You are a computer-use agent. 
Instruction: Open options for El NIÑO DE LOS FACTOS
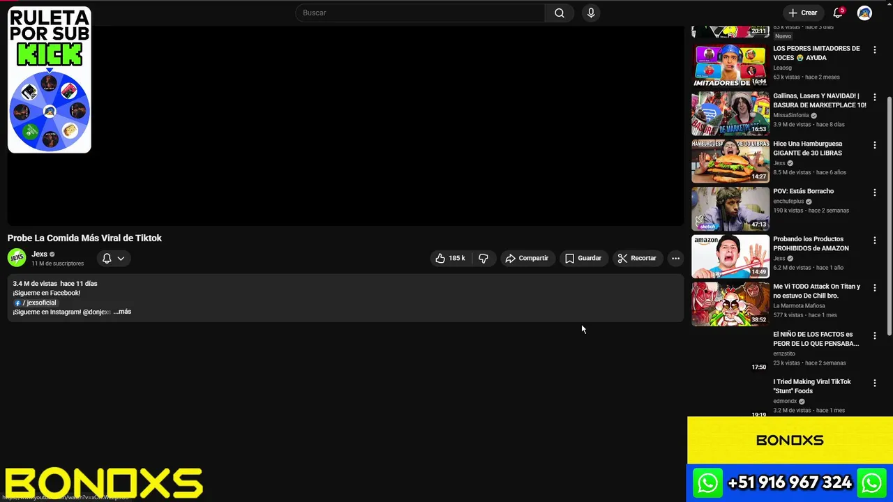point(874,335)
